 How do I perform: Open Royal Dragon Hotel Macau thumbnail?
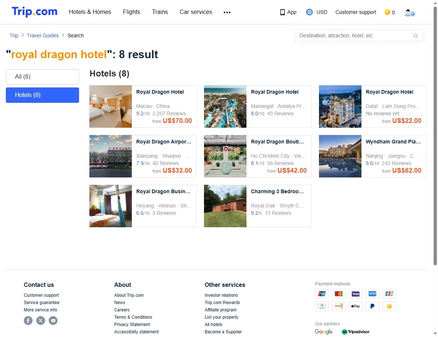111,106
